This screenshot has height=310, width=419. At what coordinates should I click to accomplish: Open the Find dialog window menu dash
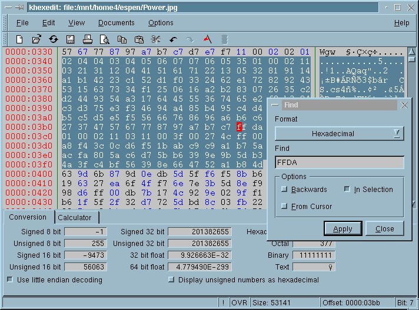pos(275,105)
